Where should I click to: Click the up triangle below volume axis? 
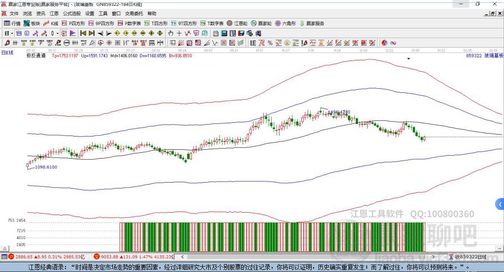(x=5, y=248)
